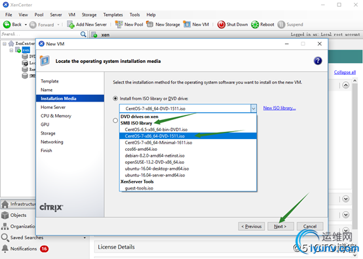Click the main window vertical scrollbar
The width and height of the screenshot is (363, 259).
tap(355, 155)
